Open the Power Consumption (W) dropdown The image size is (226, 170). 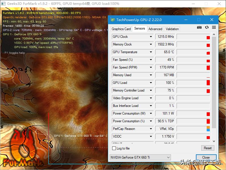click(151, 113)
